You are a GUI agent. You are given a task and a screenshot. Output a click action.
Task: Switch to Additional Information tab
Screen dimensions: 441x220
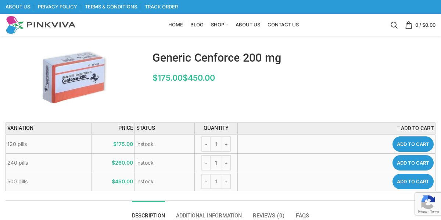pyautogui.click(x=209, y=216)
